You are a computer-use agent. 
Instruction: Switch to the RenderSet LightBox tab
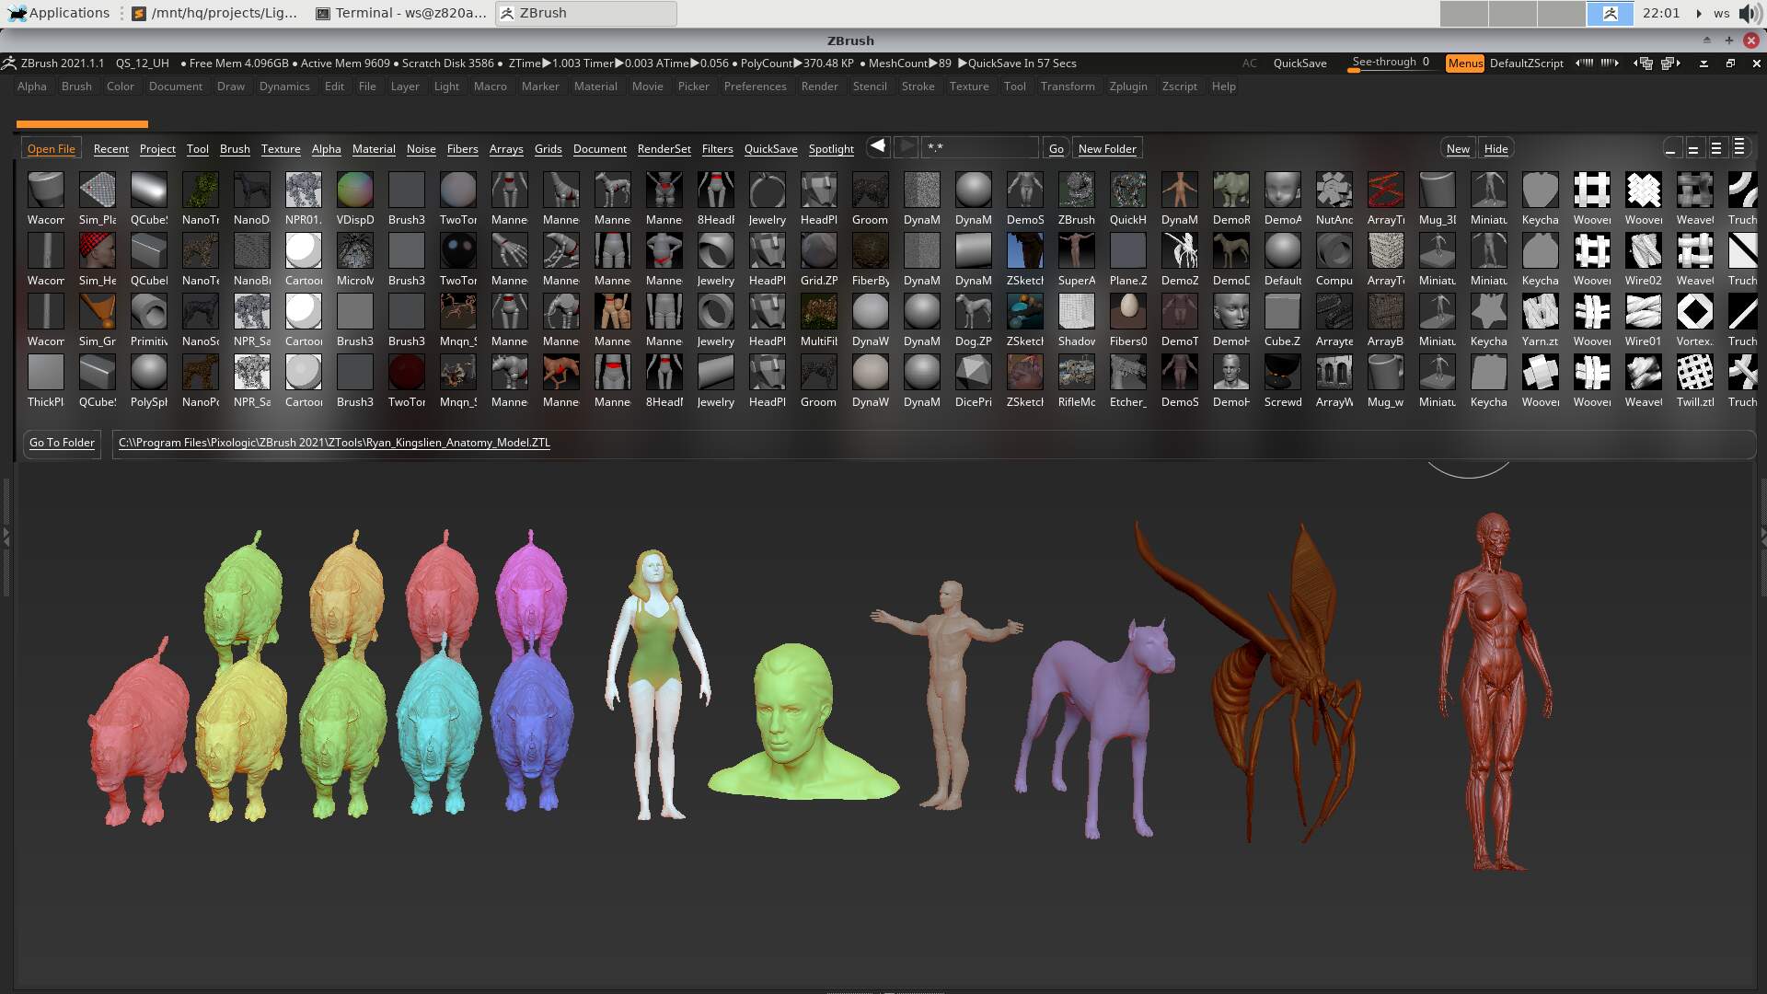pos(664,148)
